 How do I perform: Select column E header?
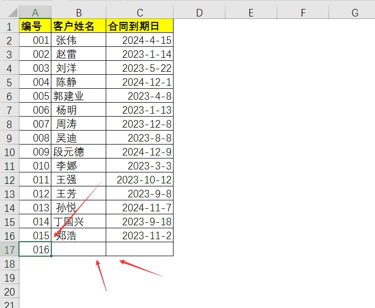point(251,12)
